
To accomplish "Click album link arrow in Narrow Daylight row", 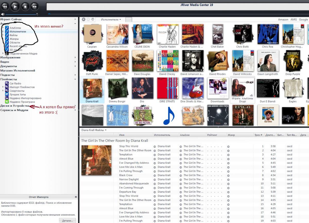I will [x=181, y=180].
